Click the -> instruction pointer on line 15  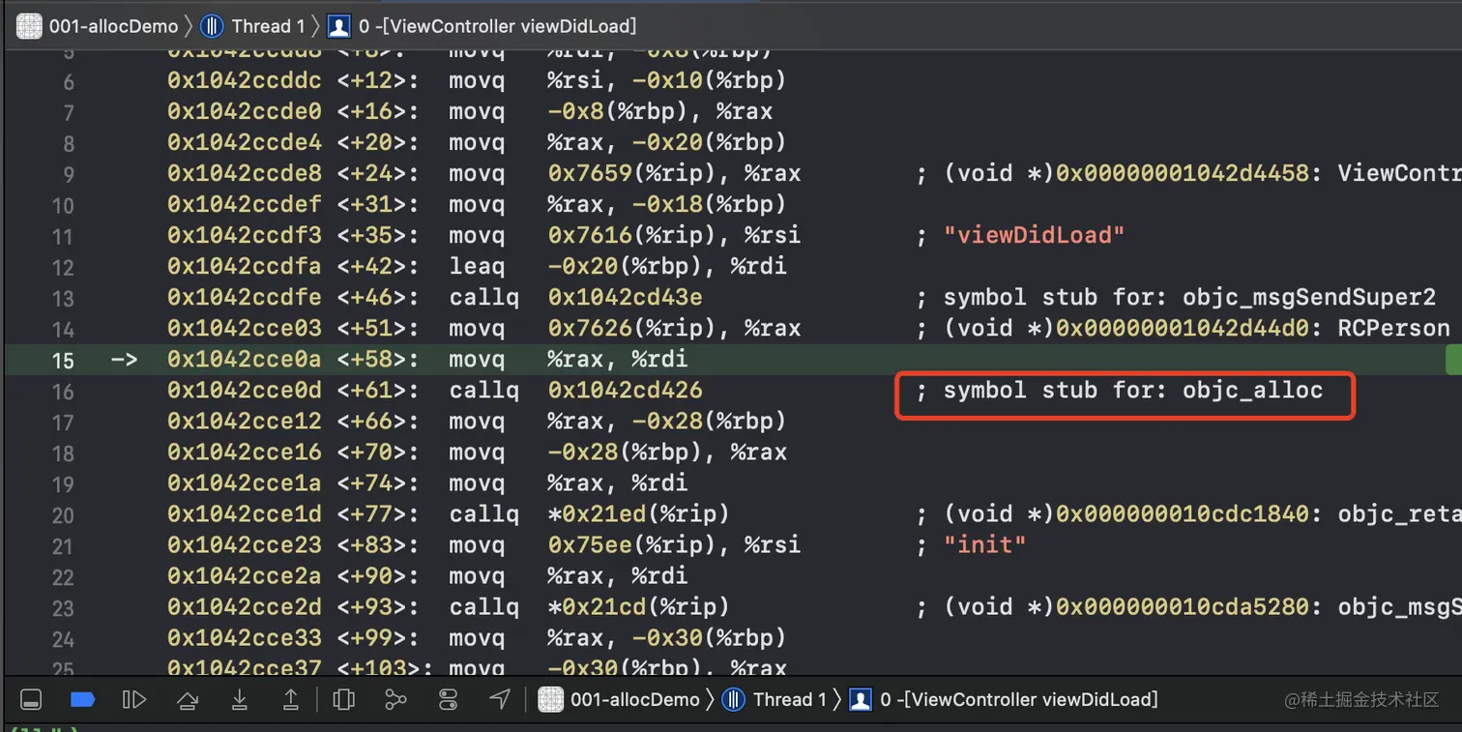click(123, 360)
